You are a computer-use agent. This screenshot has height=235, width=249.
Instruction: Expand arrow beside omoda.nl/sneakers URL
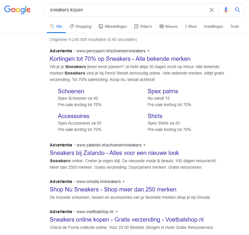124,182
